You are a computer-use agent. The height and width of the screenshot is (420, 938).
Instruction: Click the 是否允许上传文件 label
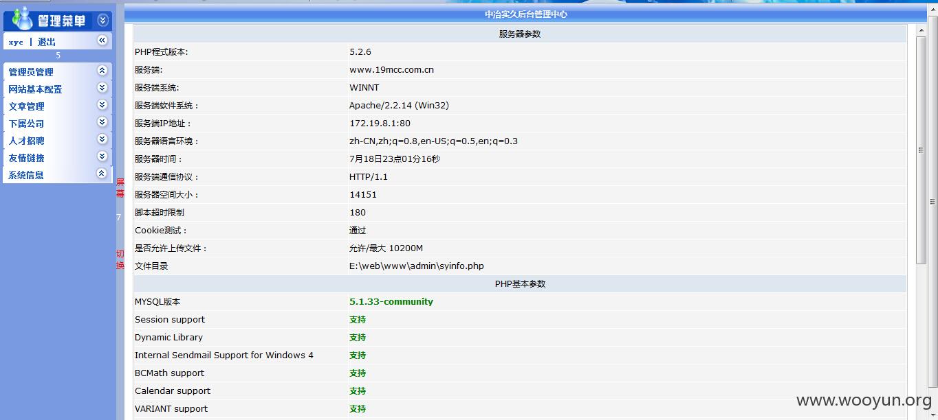171,248
